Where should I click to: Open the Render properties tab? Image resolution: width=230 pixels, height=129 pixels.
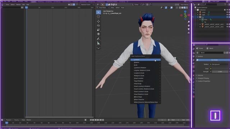[x=193, y=53]
